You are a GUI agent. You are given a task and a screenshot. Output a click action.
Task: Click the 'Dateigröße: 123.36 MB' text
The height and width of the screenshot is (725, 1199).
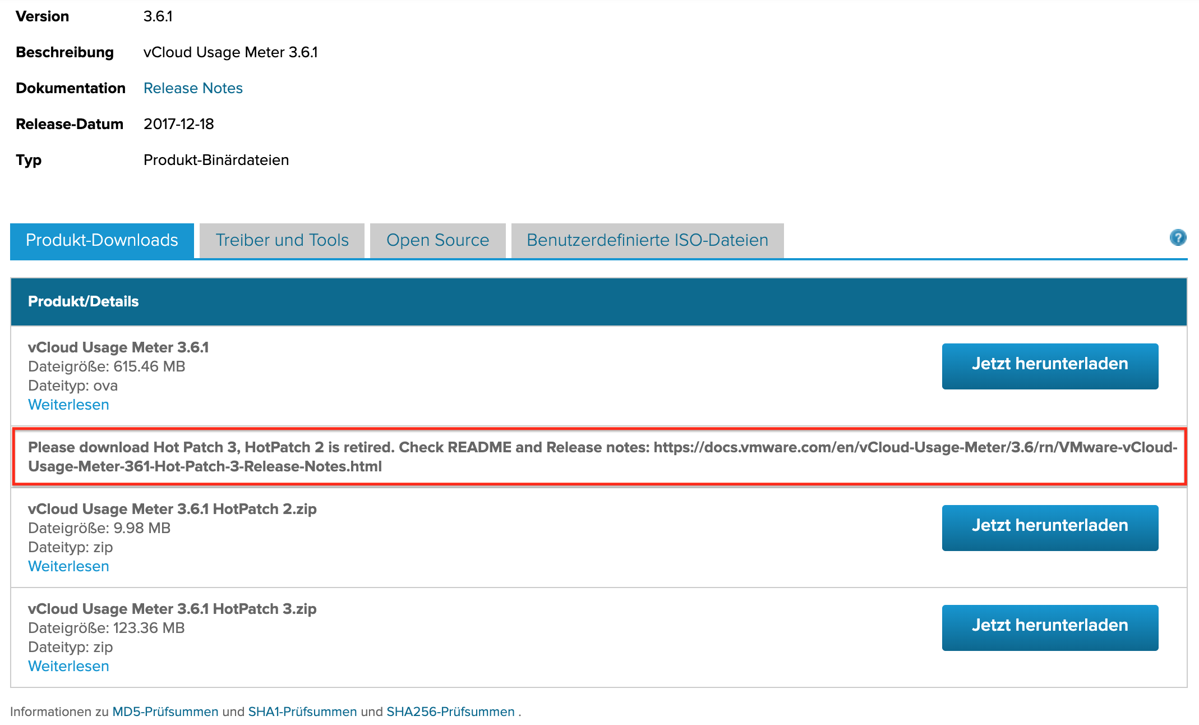107,628
